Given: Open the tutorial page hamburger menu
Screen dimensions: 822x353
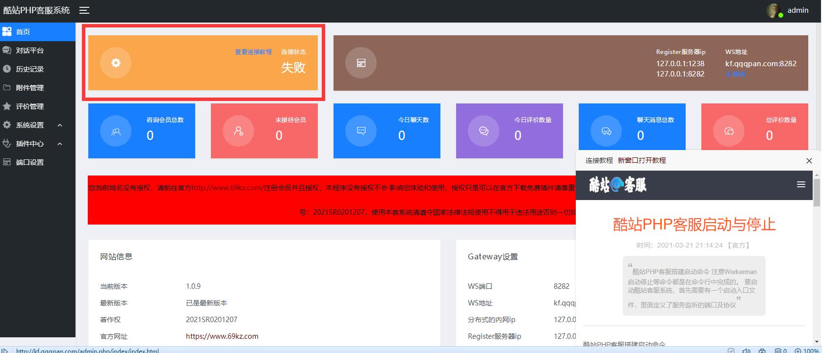Looking at the screenshot, I should pyautogui.click(x=801, y=185).
